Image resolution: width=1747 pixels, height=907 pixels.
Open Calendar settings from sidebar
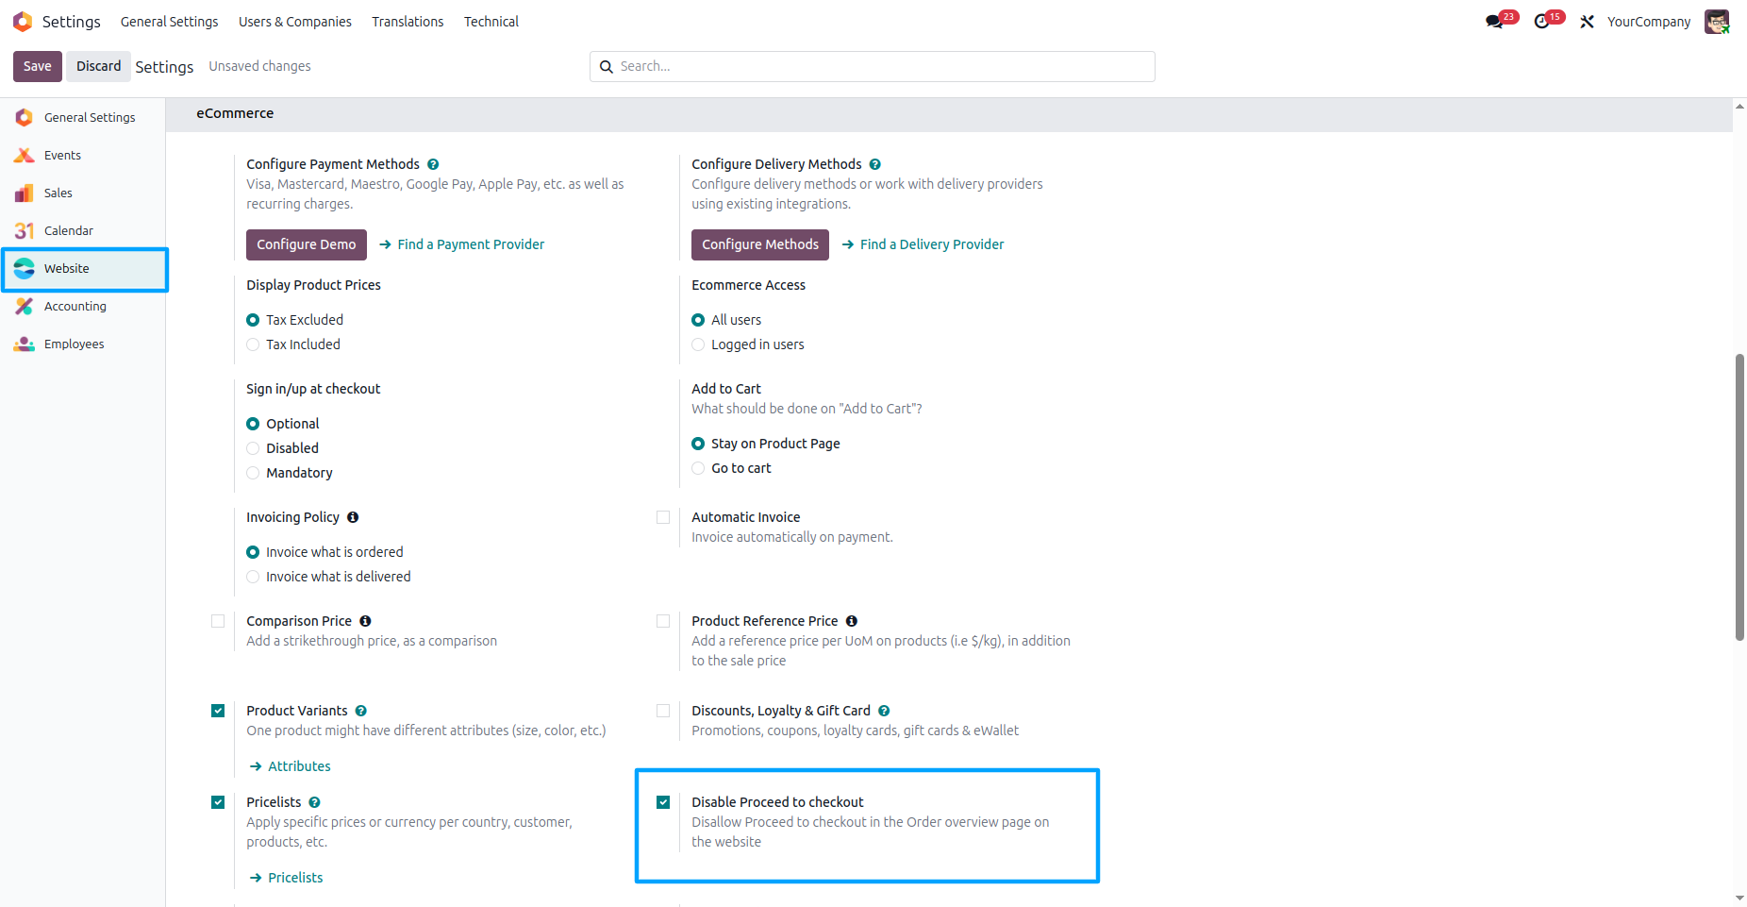(x=24, y=230)
